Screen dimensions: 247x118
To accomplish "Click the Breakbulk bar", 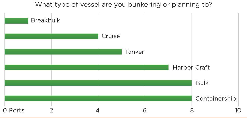I will tap(16, 21).
